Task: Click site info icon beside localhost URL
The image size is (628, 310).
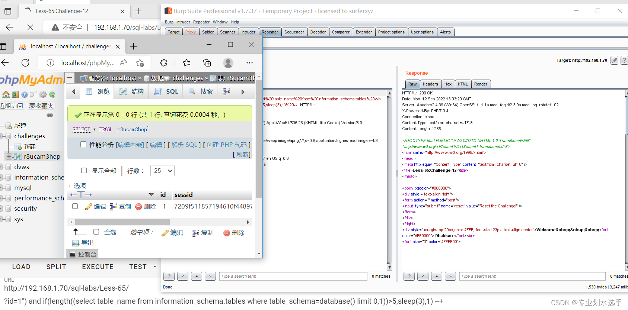Action: (x=50, y=63)
